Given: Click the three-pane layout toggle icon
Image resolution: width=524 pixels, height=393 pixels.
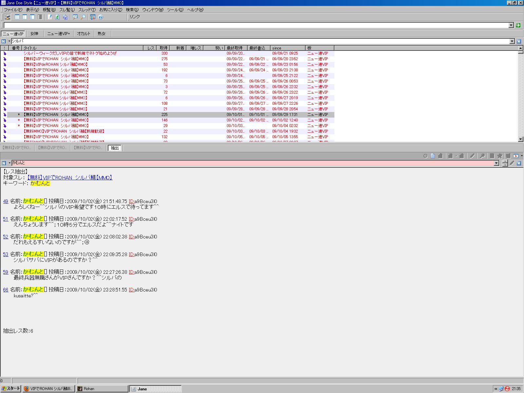Looking at the screenshot, I should point(17,17).
